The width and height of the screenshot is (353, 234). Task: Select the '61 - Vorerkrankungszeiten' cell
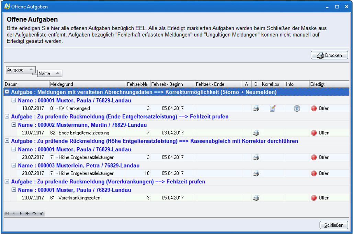tap(88, 198)
